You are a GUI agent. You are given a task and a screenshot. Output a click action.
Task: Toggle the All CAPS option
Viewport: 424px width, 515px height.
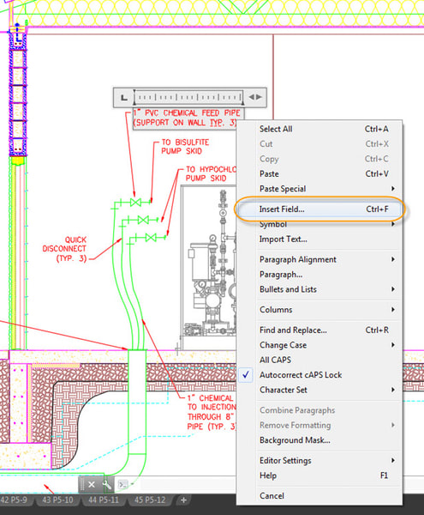pos(319,360)
